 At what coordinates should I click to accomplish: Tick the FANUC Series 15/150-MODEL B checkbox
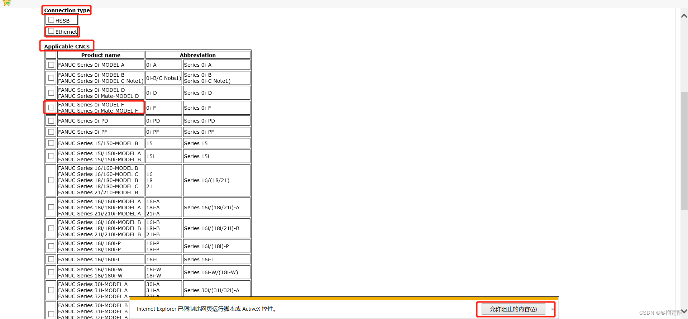pos(51,143)
